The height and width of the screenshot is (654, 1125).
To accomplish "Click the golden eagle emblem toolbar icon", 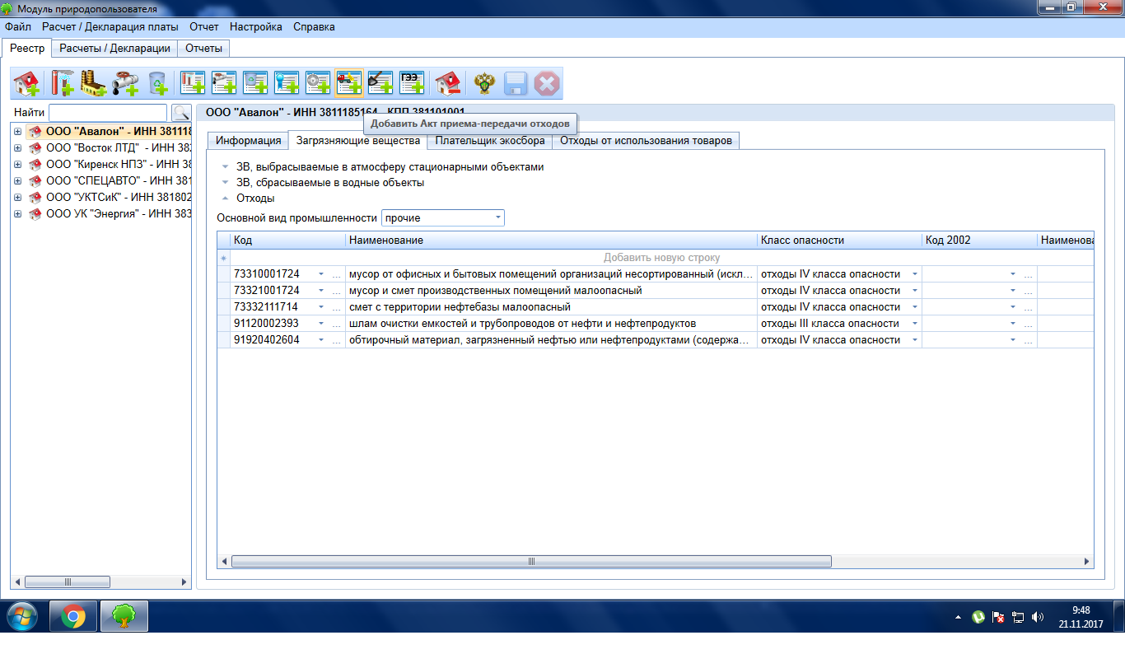I will point(484,83).
